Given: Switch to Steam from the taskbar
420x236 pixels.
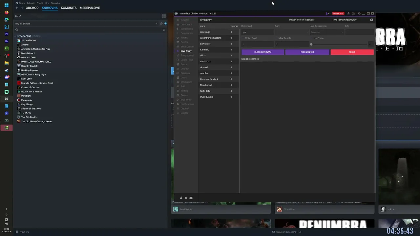Looking at the screenshot, I should [x=6, y=70].
